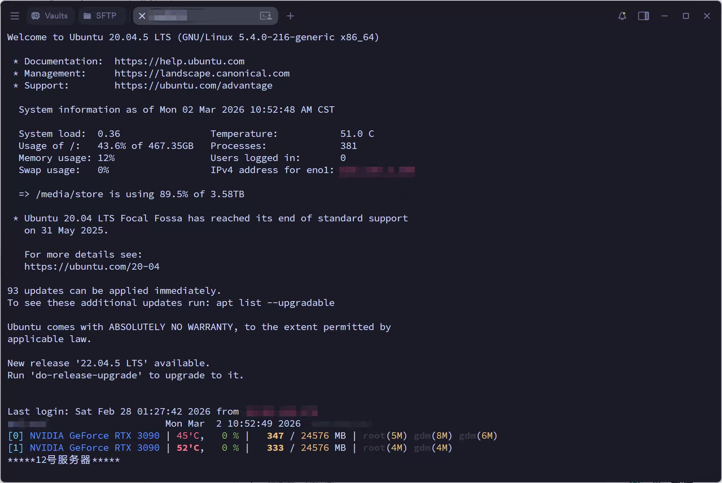Screen dimensions: 722x483
Task: Open the hamburger main menu
Action: click(x=15, y=16)
